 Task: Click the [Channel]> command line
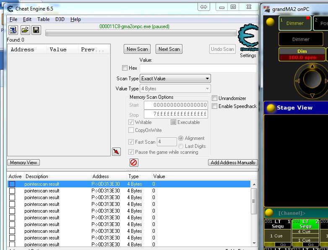pyautogui.click(x=296, y=213)
